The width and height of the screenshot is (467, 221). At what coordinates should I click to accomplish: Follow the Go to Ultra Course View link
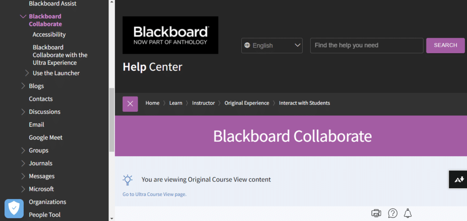[x=155, y=194]
